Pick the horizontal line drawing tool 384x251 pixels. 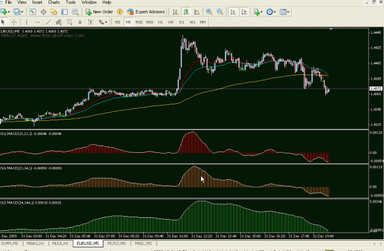point(37,22)
